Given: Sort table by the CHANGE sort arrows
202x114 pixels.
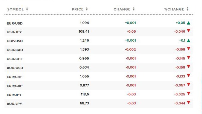Looking at the screenshot, I should point(134,9).
